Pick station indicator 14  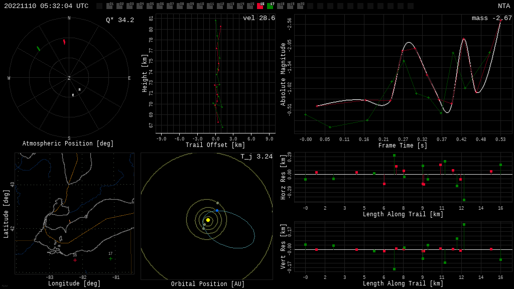pyautogui.click(x=240, y=6)
